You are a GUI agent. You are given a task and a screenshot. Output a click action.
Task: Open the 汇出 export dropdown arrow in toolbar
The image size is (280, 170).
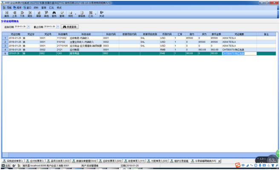(96, 15)
